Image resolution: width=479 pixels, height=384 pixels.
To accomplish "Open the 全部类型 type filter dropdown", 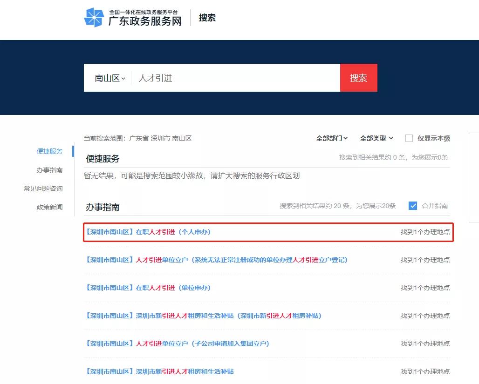I will tap(376, 138).
